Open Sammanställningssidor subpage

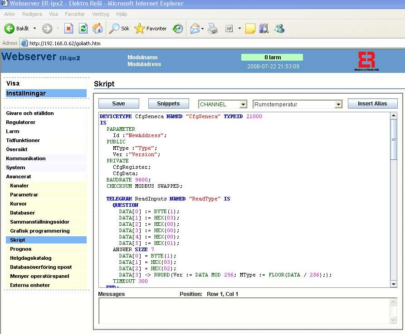click(x=46, y=222)
